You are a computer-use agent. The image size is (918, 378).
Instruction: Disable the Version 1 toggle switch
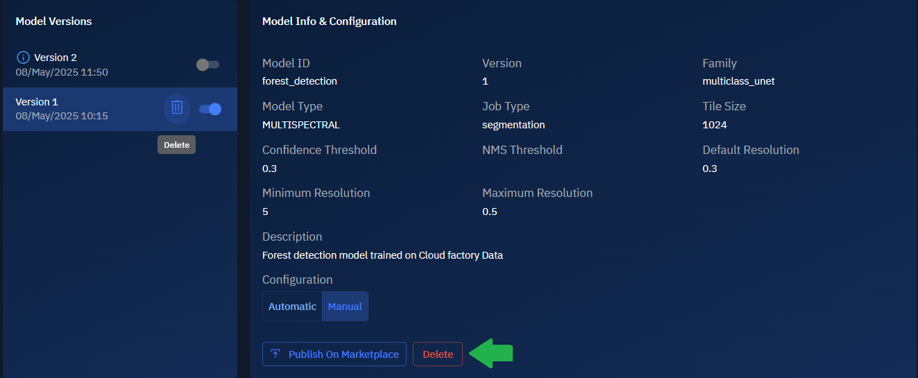click(210, 109)
